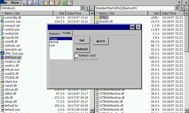Click the Copy file arrow icon
Screen dimensions: 189x113
coord(36,3)
